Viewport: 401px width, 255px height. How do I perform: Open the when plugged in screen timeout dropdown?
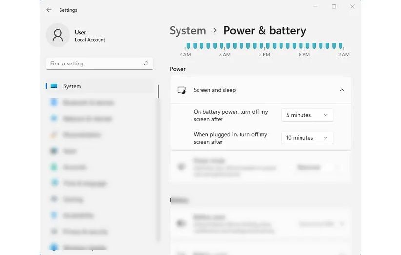(x=307, y=138)
